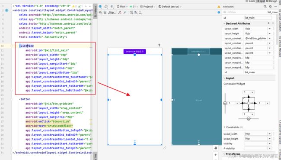281x160 pixels.
Task: Open the visibility dropdown in Layout section
Action: coord(258,144)
